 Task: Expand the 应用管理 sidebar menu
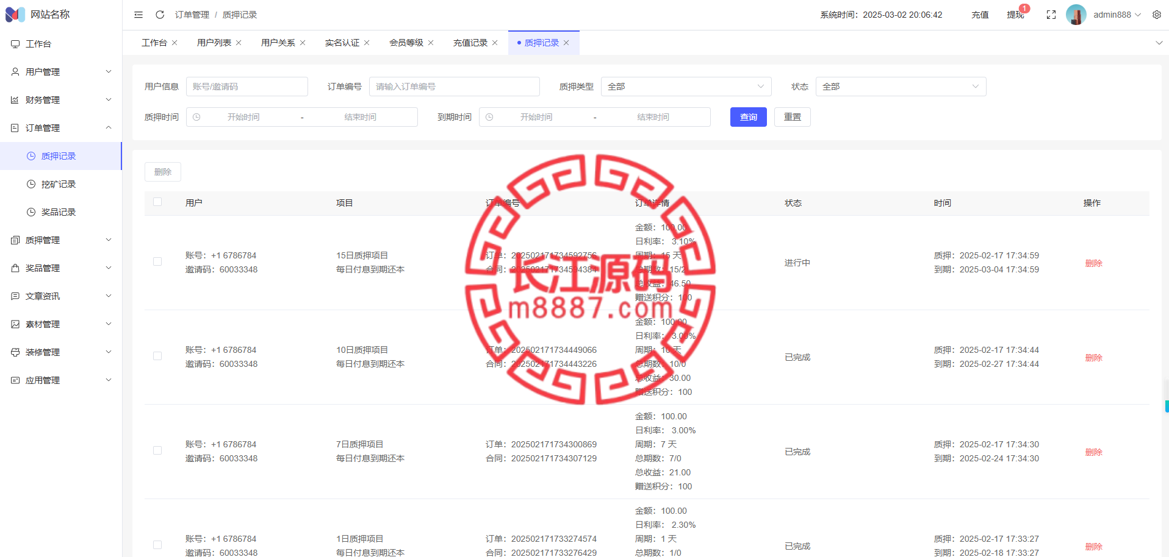tap(61, 380)
